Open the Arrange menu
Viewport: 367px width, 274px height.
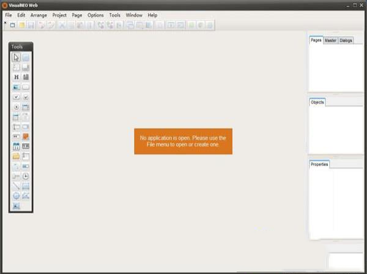click(x=39, y=15)
